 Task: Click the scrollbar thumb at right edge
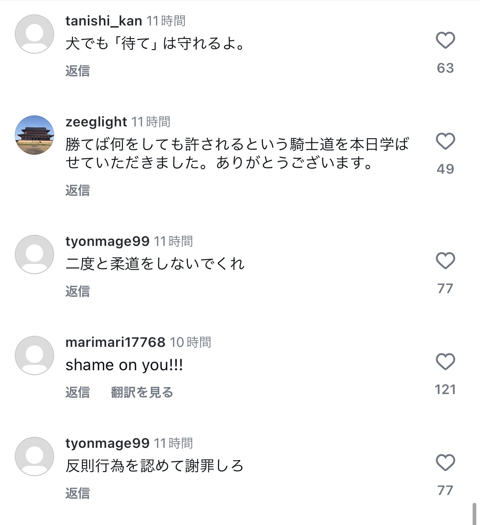pyautogui.click(x=475, y=514)
